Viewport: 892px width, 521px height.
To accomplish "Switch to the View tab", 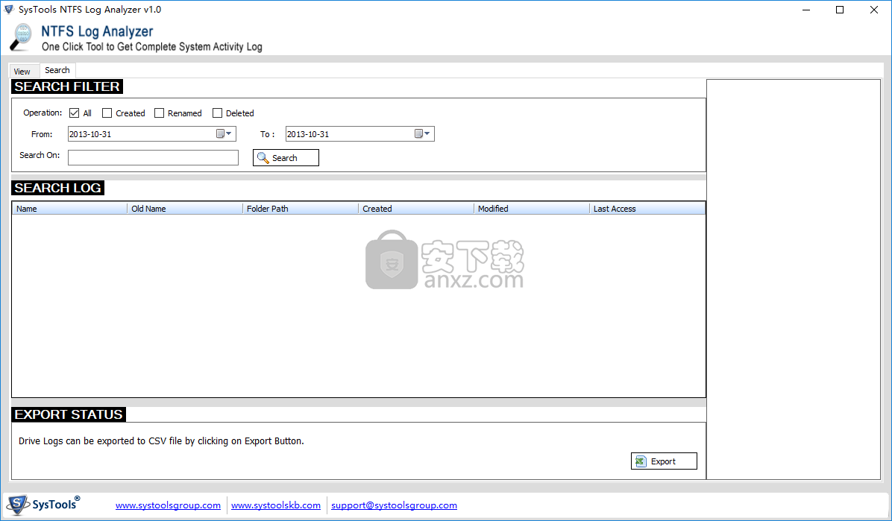I will click(22, 71).
